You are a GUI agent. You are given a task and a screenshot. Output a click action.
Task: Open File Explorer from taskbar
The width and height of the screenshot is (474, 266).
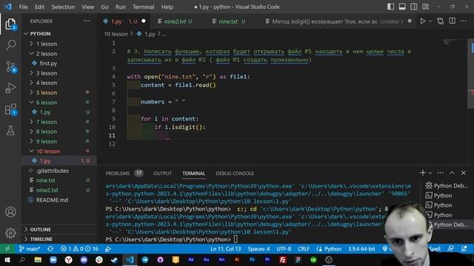[38, 259]
